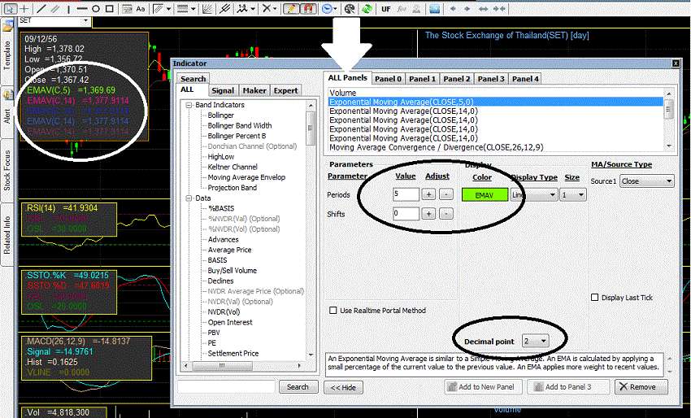Select the parallel lines drawing tool
The image size is (691, 418).
coord(54,8)
